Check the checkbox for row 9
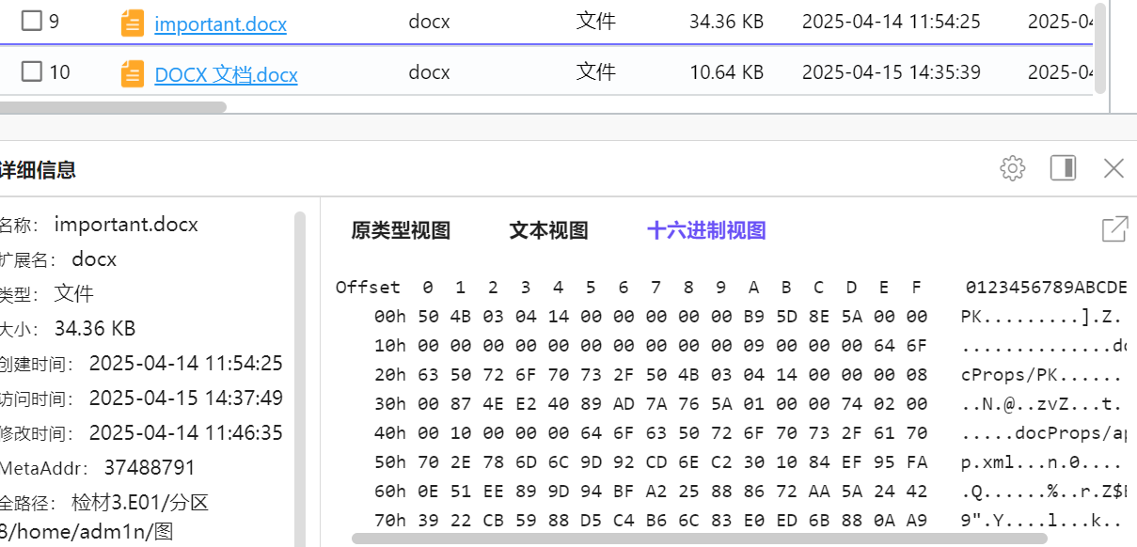The width and height of the screenshot is (1137, 547). coord(31,22)
